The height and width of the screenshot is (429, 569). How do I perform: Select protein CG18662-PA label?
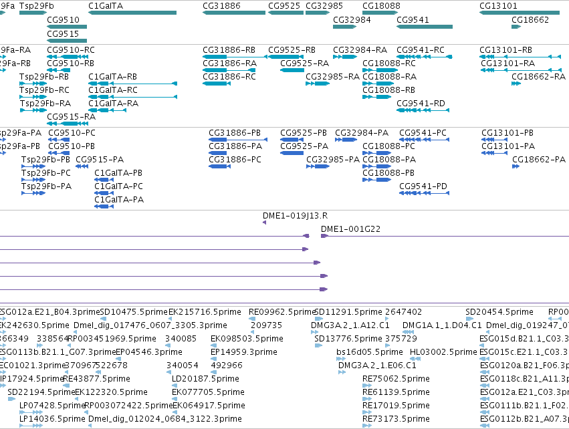[539, 160]
